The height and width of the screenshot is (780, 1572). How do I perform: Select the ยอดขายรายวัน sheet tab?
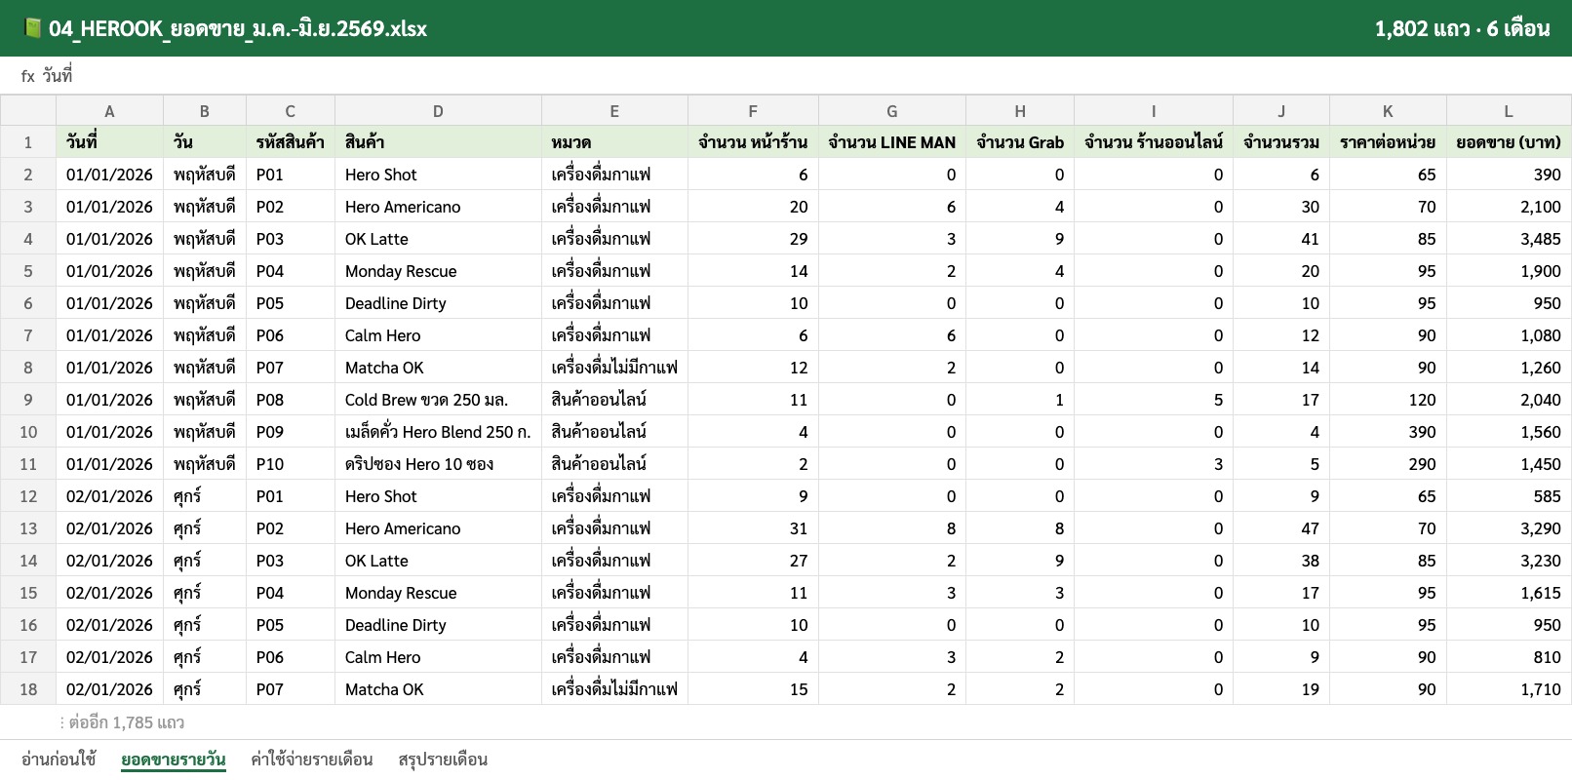coord(174,760)
